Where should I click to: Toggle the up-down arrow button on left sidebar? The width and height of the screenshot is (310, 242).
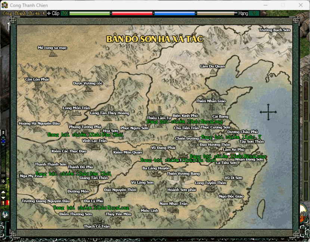click(3, 133)
